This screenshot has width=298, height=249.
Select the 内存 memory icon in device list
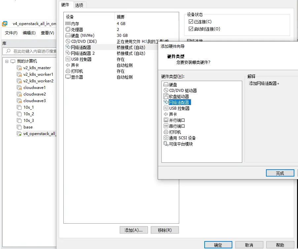tap(68, 24)
